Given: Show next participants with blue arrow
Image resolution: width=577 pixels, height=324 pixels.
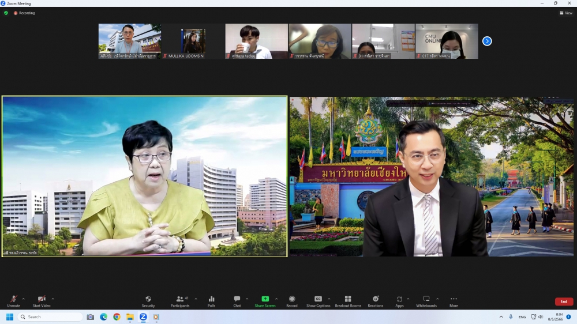Looking at the screenshot, I should (487, 41).
